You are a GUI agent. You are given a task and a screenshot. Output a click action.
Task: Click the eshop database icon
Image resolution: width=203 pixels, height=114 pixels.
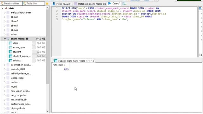coord(8,35)
